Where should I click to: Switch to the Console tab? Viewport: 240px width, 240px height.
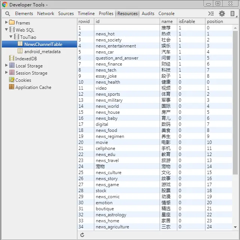click(x=166, y=14)
